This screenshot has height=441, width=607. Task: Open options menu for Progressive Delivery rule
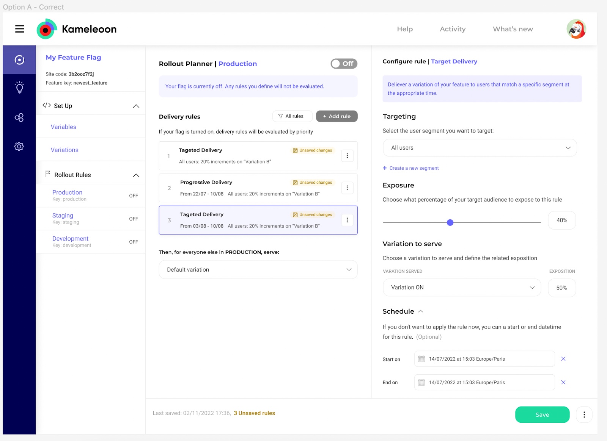pos(347,188)
